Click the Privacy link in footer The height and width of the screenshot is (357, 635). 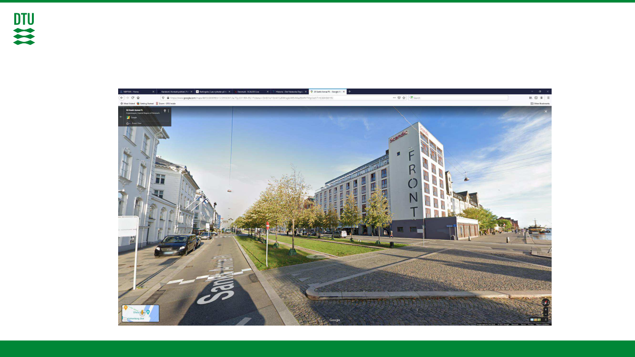(531, 324)
